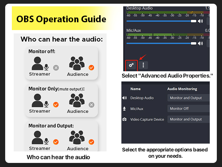Click the Mic/Aux microphone icon in Name list
Screen dimensions: 222x167
click(x=125, y=109)
